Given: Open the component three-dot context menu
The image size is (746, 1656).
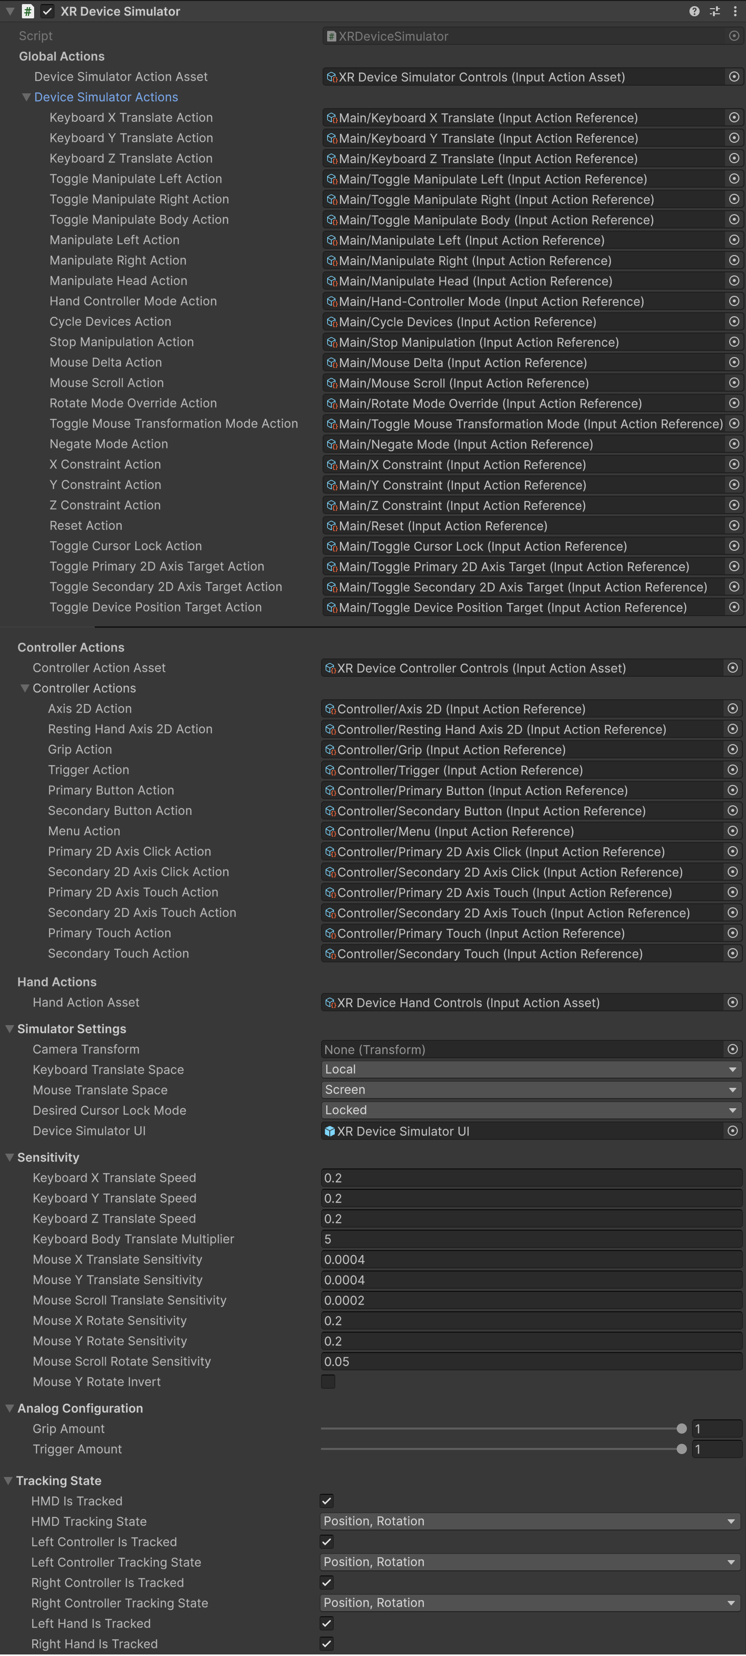Looking at the screenshot, I should click(734, 11).
